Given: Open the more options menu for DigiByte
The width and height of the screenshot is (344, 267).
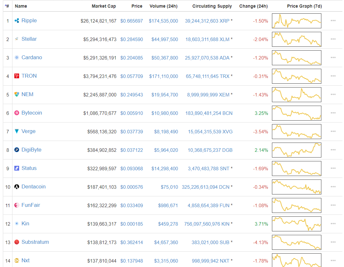Looking at the screenshot, I should tap(333, 150).
